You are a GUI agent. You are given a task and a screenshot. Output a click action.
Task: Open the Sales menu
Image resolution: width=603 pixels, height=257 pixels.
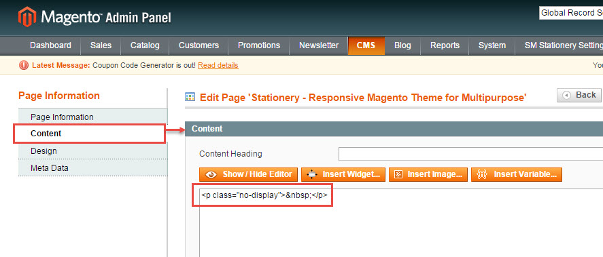click(x=101, y=45)
